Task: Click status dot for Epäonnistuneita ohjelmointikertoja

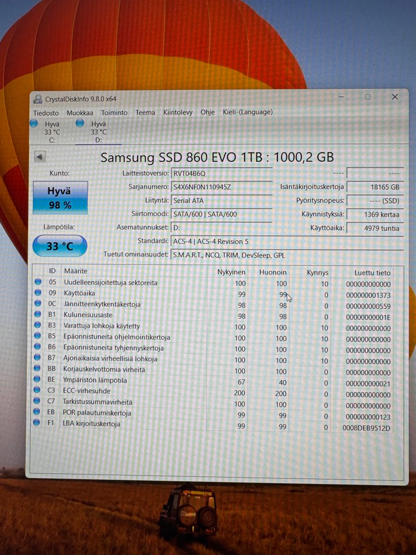Action: pos(38,336)
